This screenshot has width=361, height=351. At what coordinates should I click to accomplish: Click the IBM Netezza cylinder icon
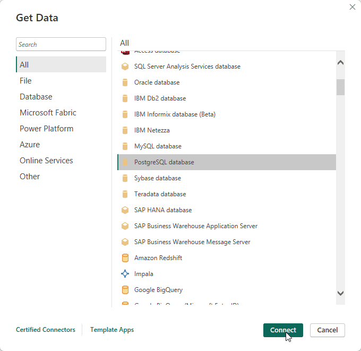[x=125, y=130]
